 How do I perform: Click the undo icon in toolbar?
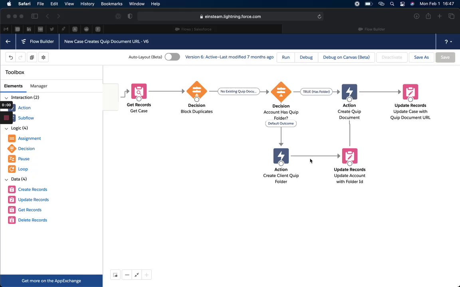point(11,57)
